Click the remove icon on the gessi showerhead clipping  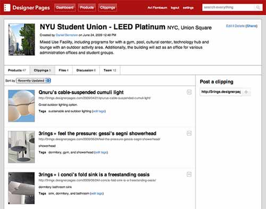click(189, 133)
